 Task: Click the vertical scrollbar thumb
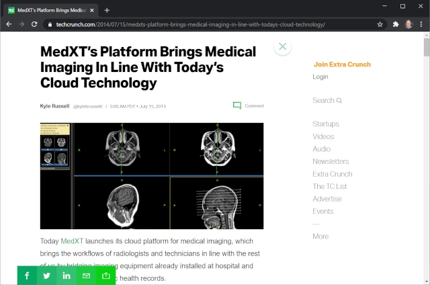pyautogui.click(x=427, y=47)
